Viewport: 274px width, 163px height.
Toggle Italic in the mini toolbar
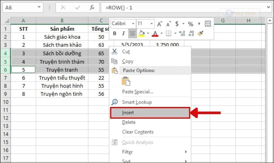pos(123,33)
